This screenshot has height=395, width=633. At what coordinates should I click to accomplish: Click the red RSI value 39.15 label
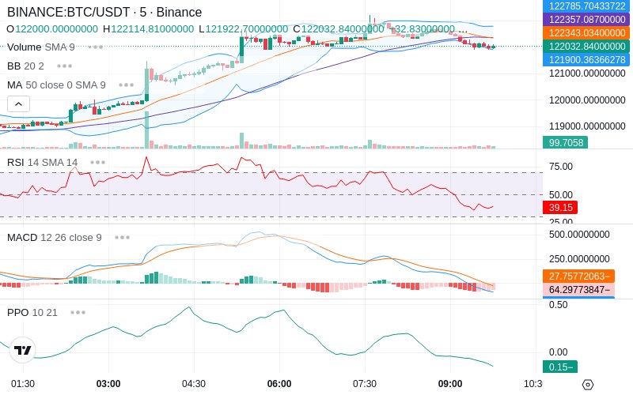[560, 208]
